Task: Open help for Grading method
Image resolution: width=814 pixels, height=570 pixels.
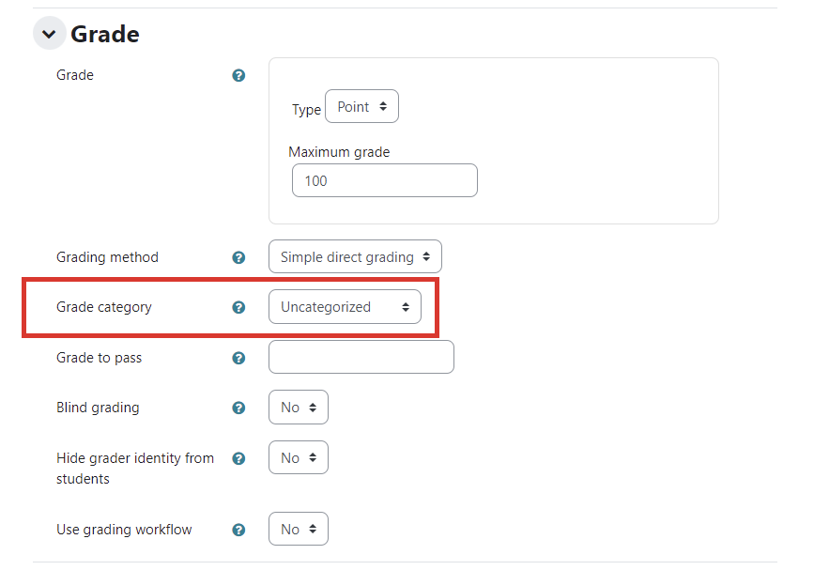Action: [x=238, y=257]
